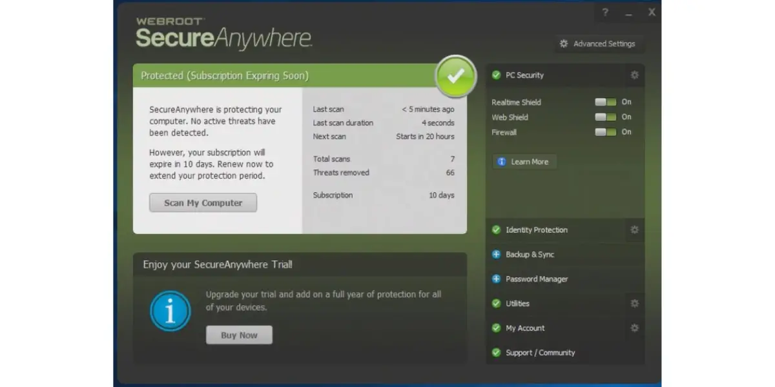Click the Buy Now button
This screenshot has width=775, height=387.
(239, 335)
